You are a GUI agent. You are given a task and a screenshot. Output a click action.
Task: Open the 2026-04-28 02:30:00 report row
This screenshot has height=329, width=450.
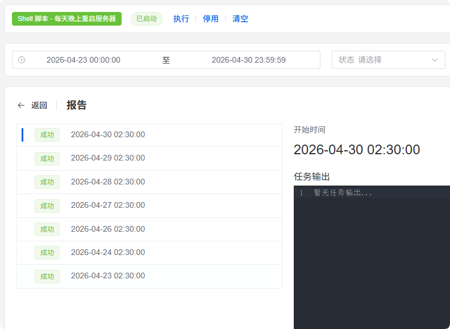coord(108,182)
